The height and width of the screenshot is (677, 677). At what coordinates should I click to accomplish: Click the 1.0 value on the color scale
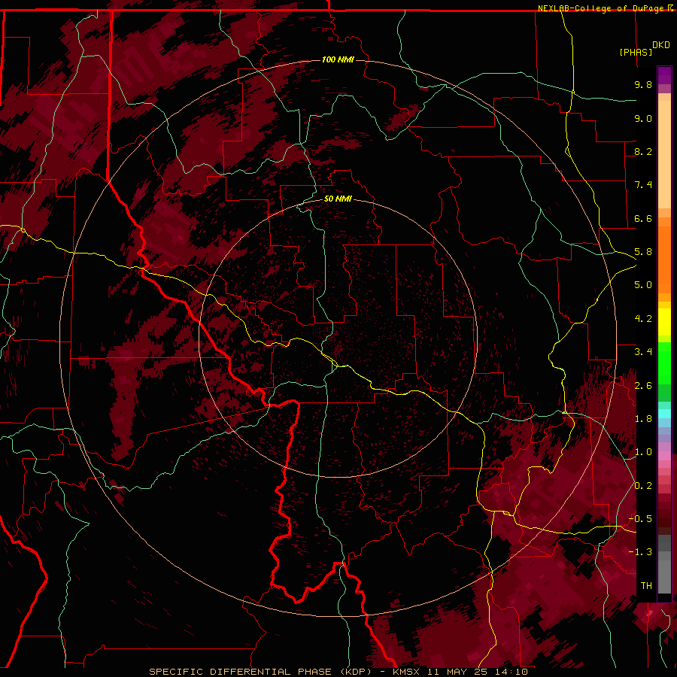pyautogui.click(x=643, y=452)
